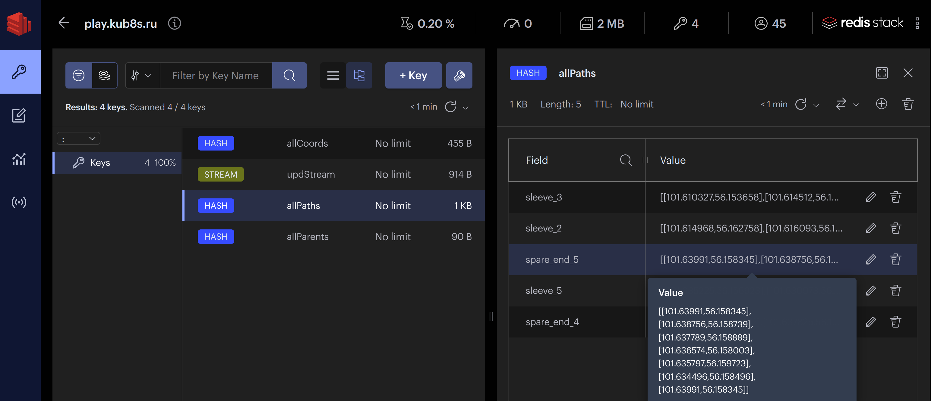Add a new field with plus icon
This screenshot has width=931, height=401.
pos(882,104)
